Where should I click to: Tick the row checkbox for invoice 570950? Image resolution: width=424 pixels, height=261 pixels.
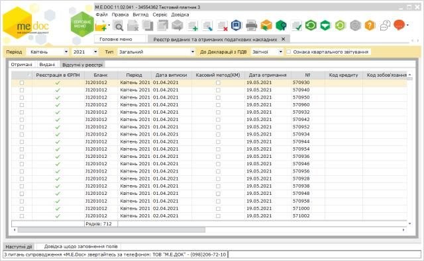click(22, 98)
